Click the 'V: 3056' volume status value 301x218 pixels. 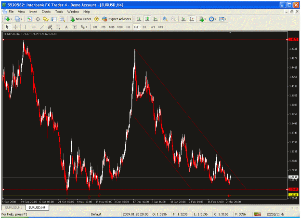click(240, 214)
